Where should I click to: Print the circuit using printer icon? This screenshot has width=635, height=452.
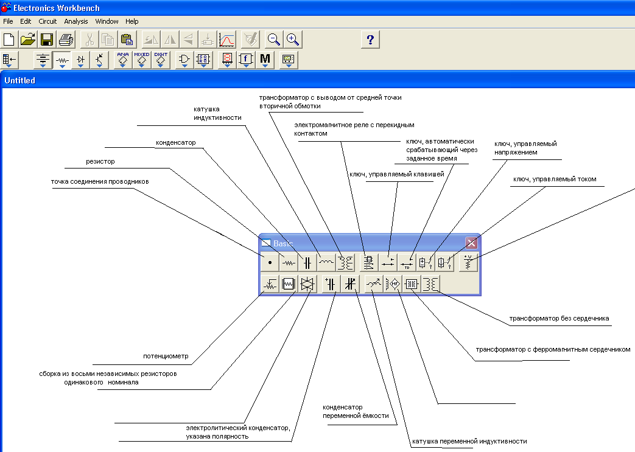tap(66, 40)
